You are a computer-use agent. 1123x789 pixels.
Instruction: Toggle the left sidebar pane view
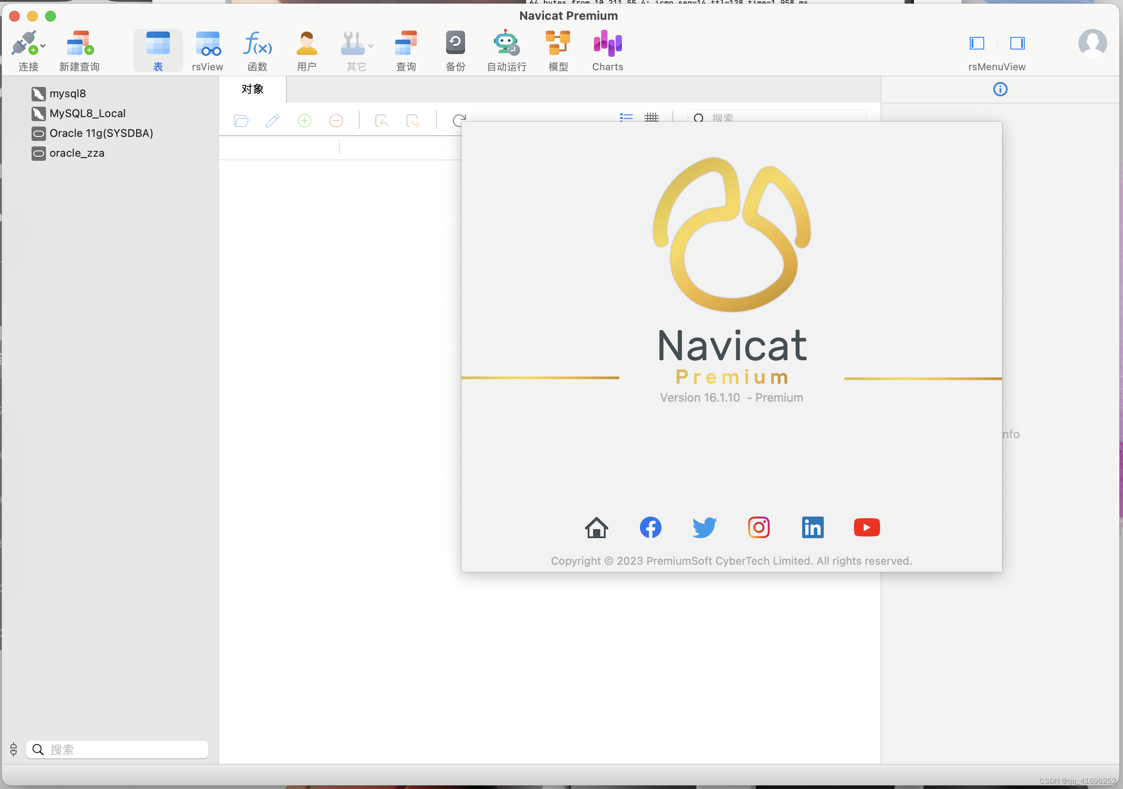977,43
